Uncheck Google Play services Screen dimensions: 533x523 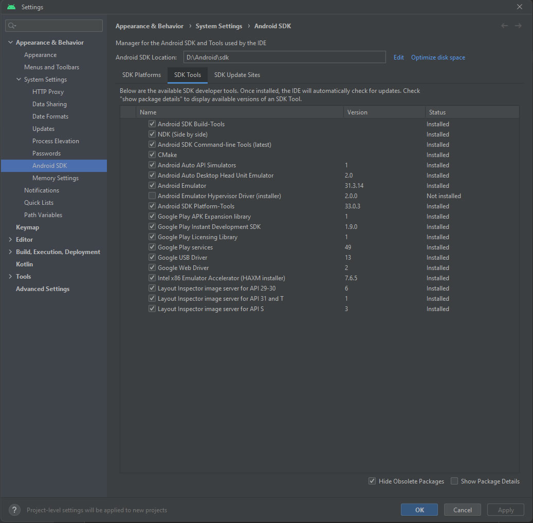[x=152, y=247]
